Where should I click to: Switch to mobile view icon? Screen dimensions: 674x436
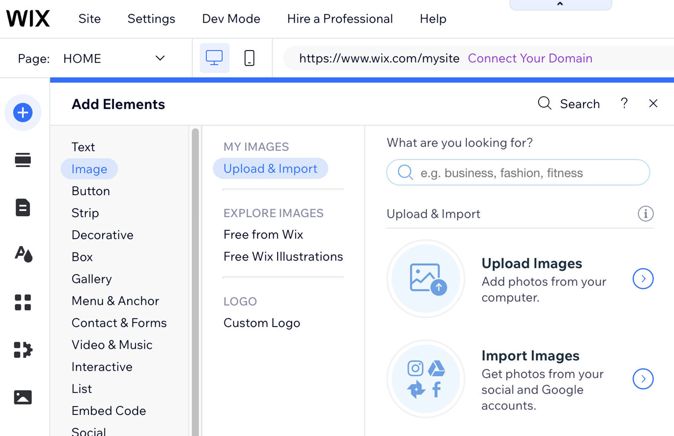point(249,58)
